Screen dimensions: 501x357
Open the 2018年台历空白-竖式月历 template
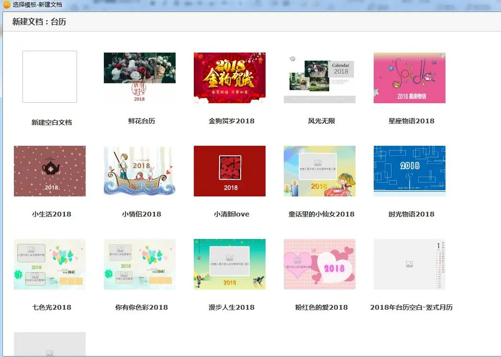click(409, 264)
